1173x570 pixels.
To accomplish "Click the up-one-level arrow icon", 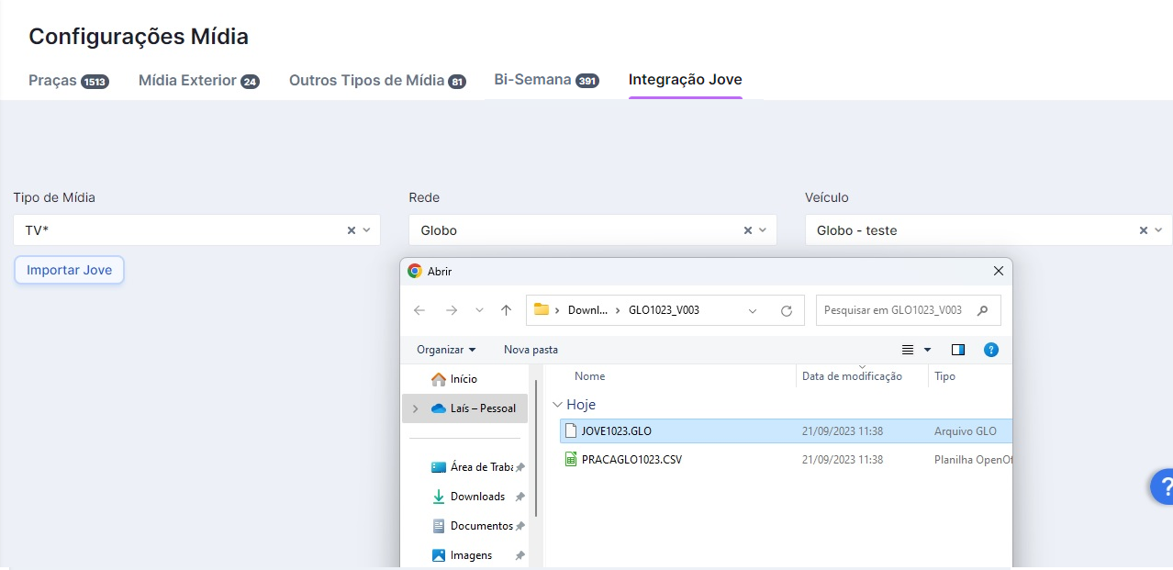I will 506,310.
